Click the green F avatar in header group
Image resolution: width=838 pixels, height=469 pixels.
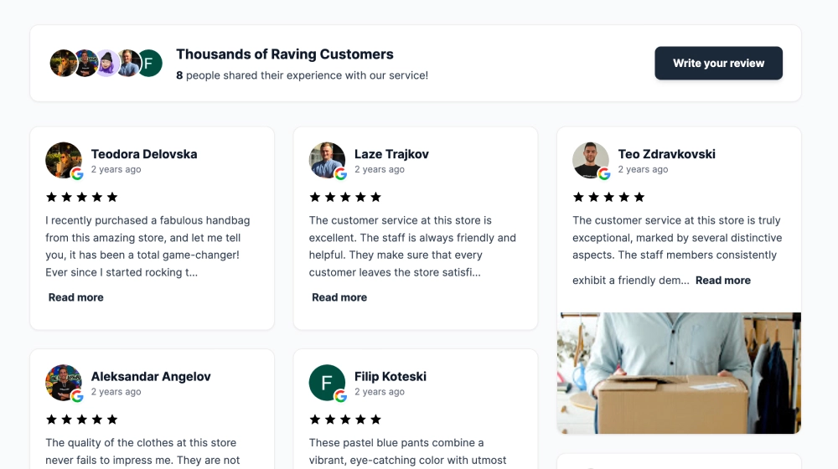coord(150,63)
